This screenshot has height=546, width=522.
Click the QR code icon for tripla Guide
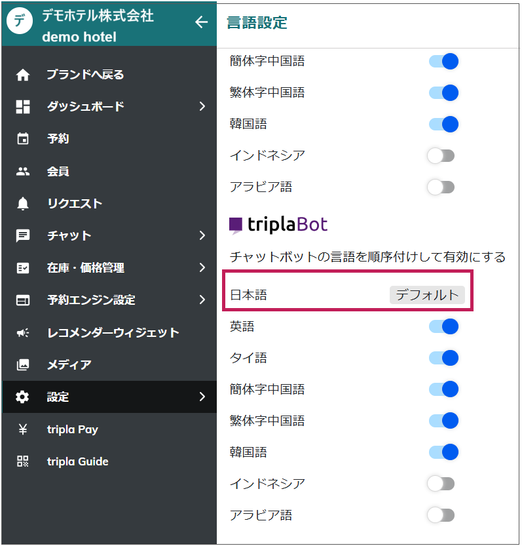23,461
